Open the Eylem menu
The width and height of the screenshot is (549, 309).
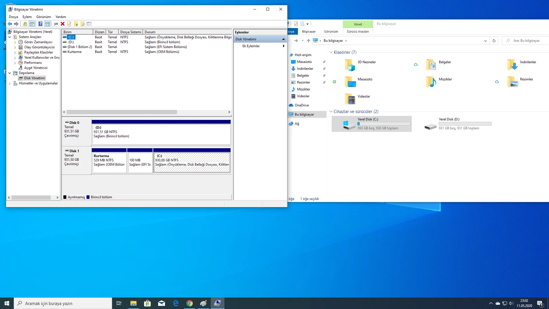(x=27, y=17)
